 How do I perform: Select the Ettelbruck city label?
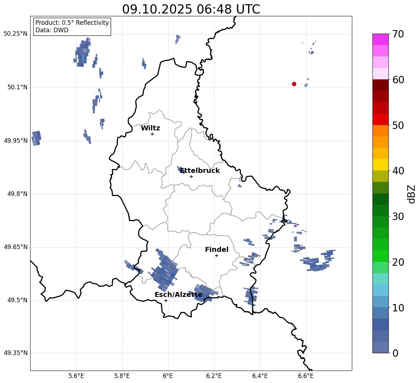(200, 171)
